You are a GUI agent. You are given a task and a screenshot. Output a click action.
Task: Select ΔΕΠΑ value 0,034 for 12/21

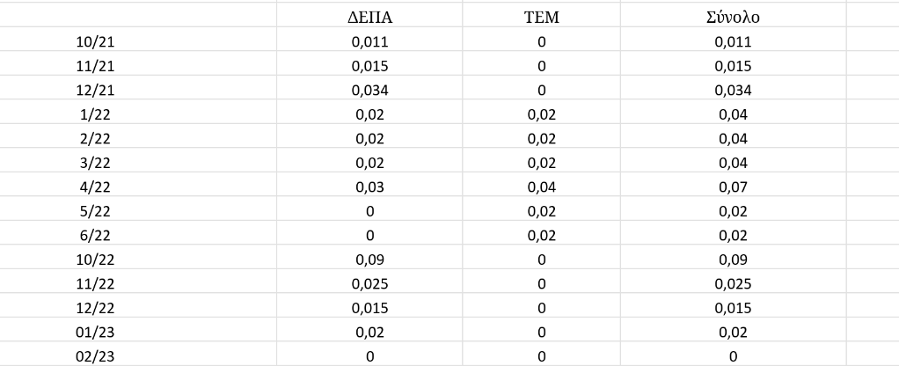click(x=369, y=90)
